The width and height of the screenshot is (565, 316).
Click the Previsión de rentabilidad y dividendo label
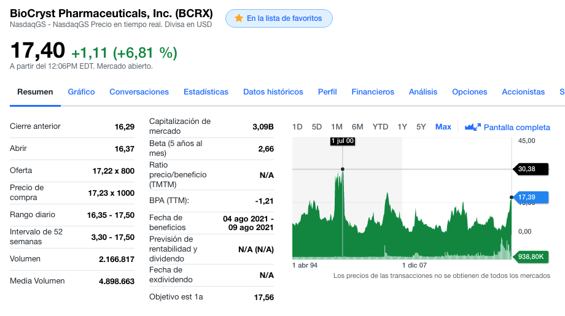click(x=173, y=249)
